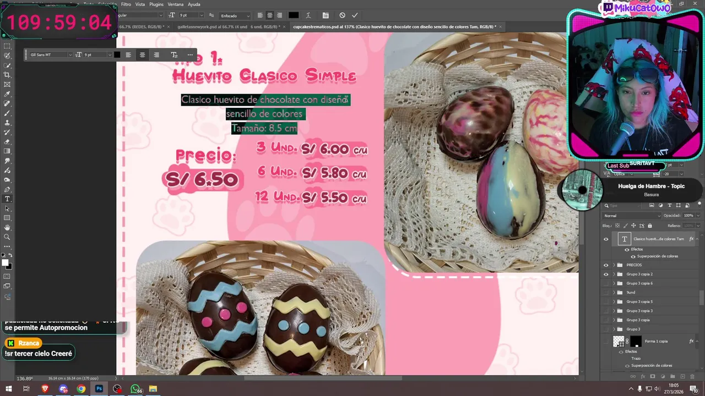Open Photoshop from the Windows taskbar
The height and width of the screenshot is (396, 705).
point(99,389)
